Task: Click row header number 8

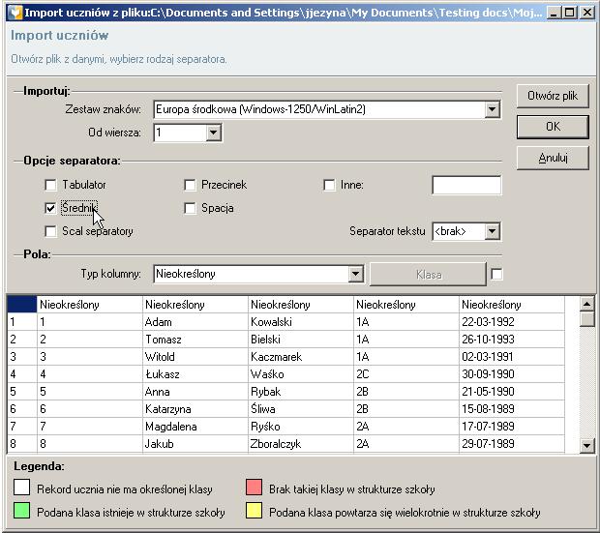Action: (x=22, y=444)
